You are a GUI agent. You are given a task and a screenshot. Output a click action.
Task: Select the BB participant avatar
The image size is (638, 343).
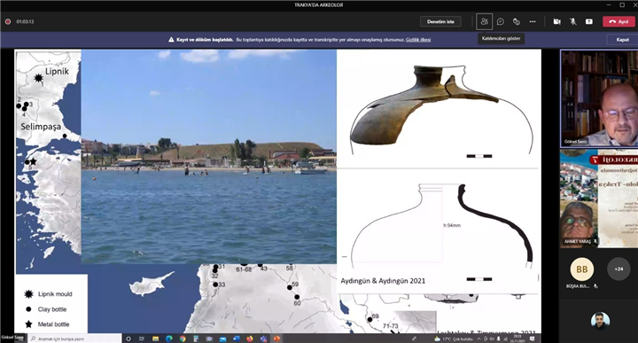tap(582, 269)
